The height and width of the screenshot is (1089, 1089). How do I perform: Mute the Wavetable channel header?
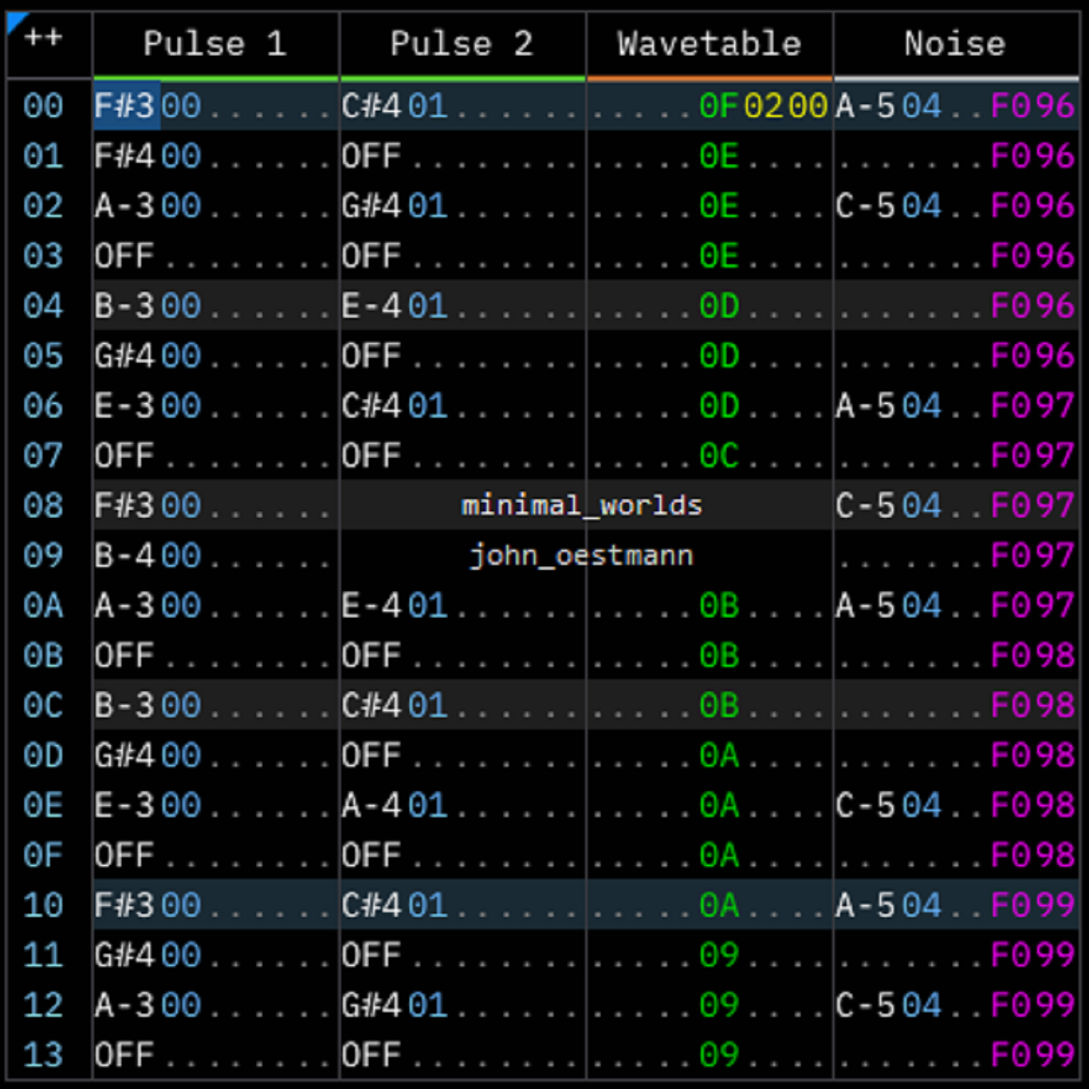[x=709, y=44]
